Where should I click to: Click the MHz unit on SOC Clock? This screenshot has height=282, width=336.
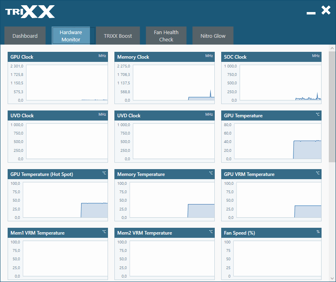pos(316,56)
